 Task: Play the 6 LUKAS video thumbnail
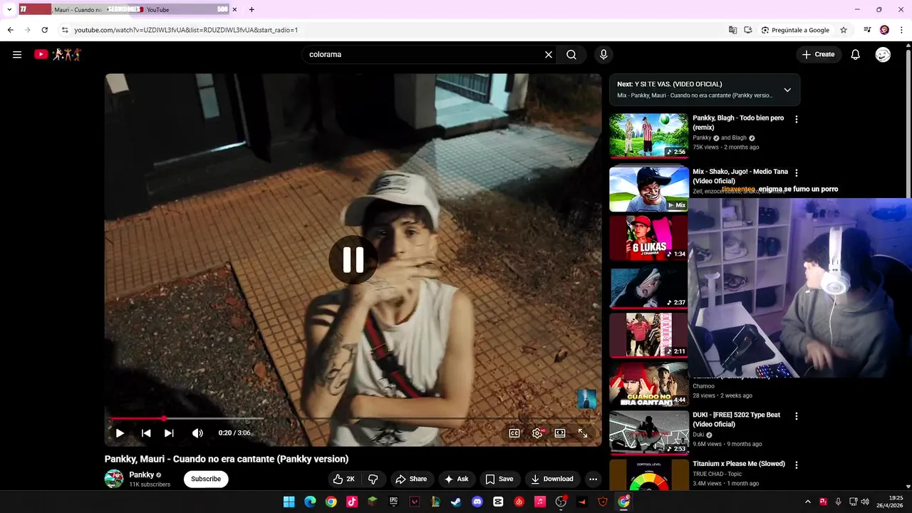[x=648, y=238]
